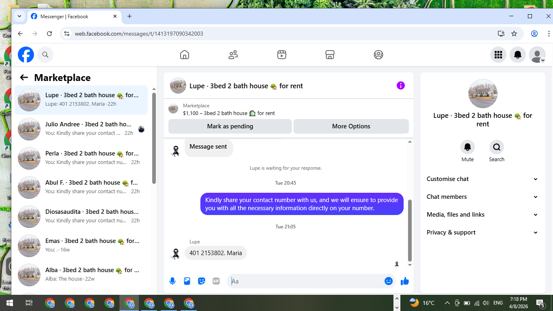
Task: Open the Emas conversation
Action: click(81, 246)
